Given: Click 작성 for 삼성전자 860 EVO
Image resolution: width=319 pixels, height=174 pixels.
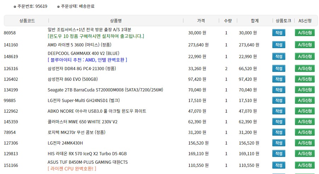Looking at the screenshot, I should tap(279, 79).
